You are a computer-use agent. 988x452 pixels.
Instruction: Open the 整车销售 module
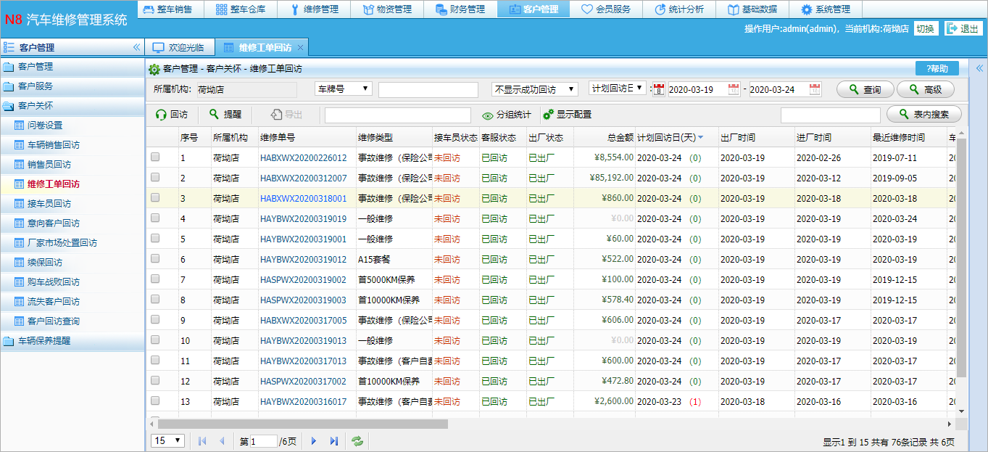[x=167, y=9]
